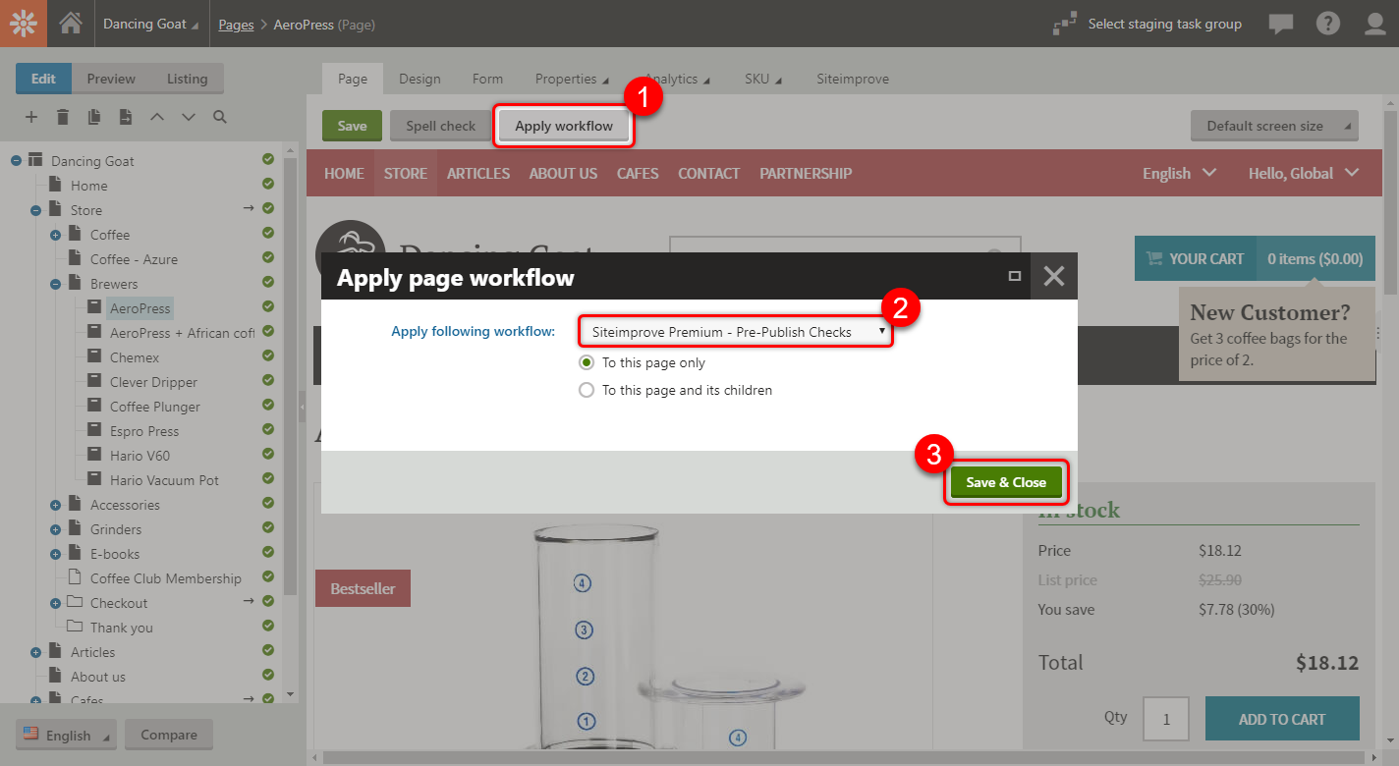This screenshot has height=766, width=1399.
Task: Click the Checkout folder icon
Action: [75, 603]
